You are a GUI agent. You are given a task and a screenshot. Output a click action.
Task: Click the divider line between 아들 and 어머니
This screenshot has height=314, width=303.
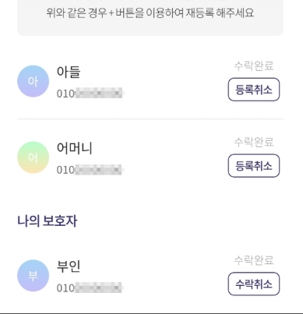coord(150,118)
